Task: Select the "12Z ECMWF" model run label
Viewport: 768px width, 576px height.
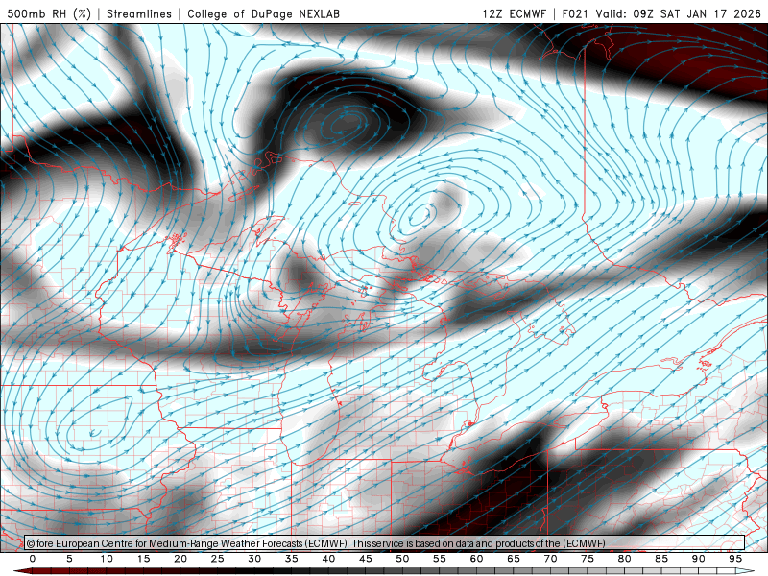Action: click(514, 13)
